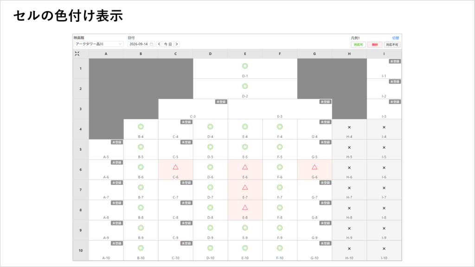The width and height of the screenshot is (475, 267).
Task: Go to the previous day arrow
Action: 160,44
